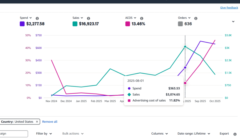Open the Orders metric dropdown
The image size is (240, 138).
coord(189,18)
